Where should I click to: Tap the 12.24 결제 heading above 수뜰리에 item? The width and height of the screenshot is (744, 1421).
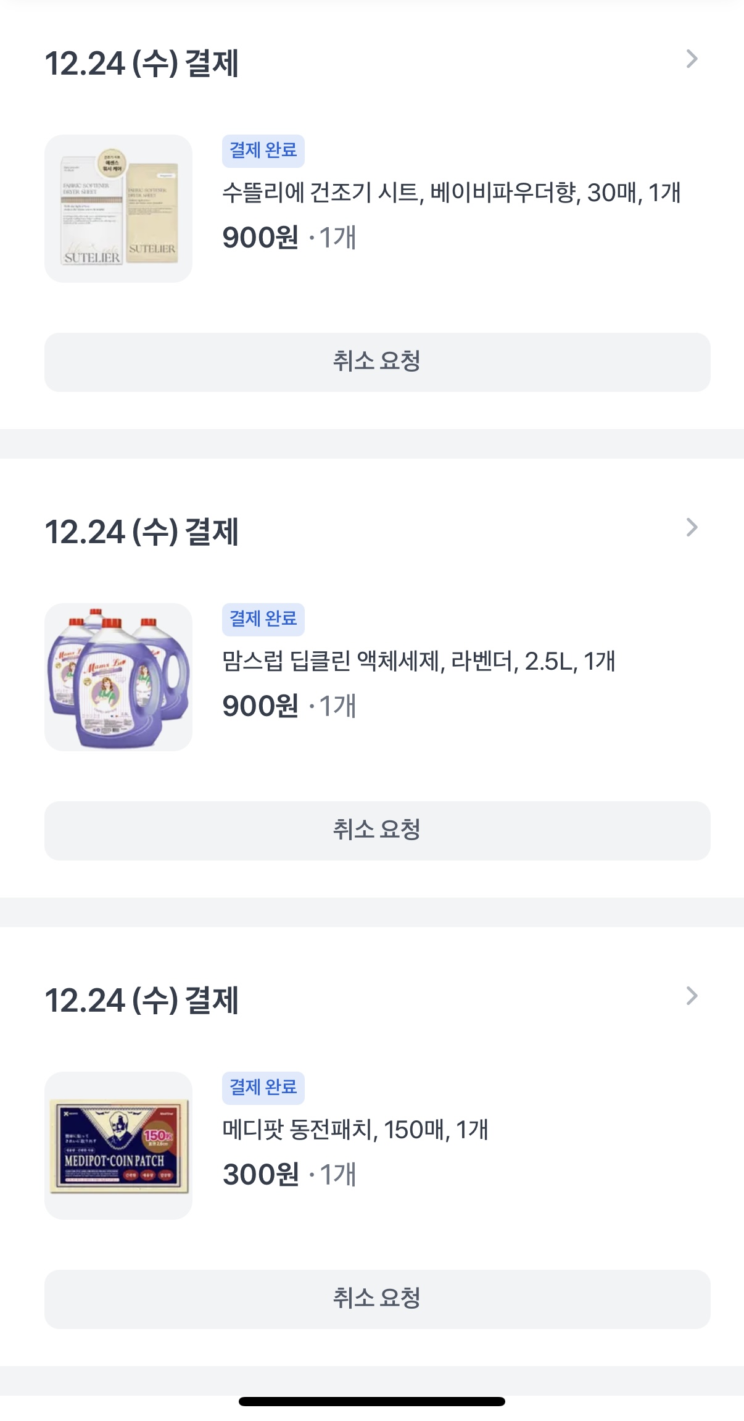(x=142, y=64)
